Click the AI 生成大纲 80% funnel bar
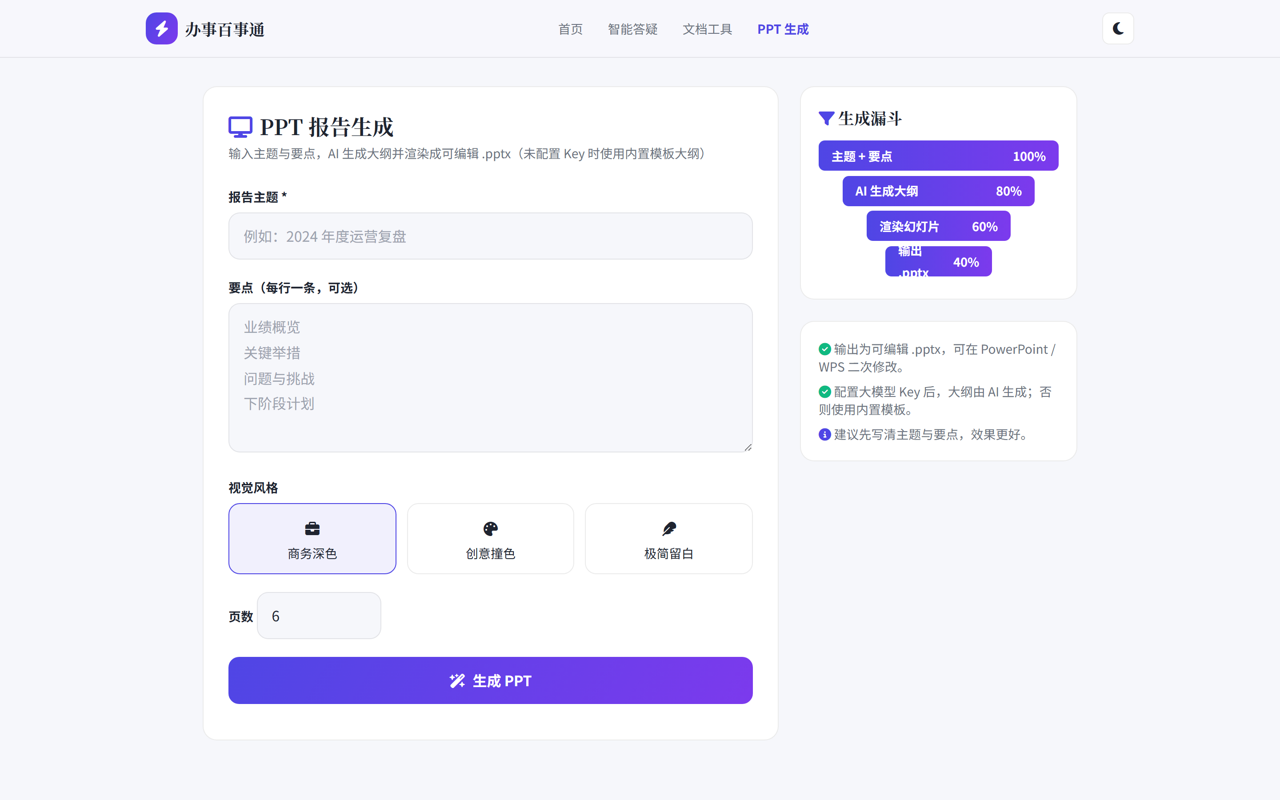Viewport: 1280px width, 800px height. [x=938, y=191]
